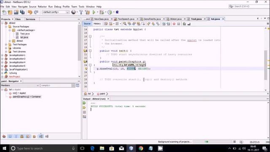The width and height of the screenshot is (270, 152).
Task: Open the Refactor menu
Action: tap(42, 7)
